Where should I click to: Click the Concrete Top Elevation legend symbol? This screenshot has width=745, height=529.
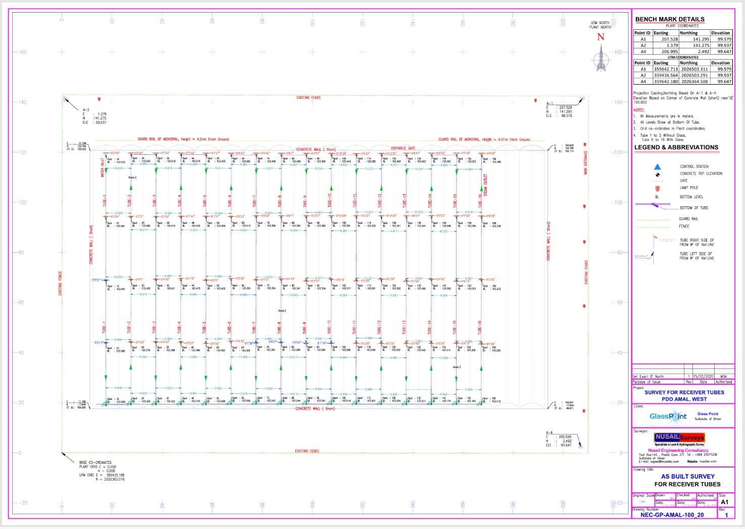[657, 174]
